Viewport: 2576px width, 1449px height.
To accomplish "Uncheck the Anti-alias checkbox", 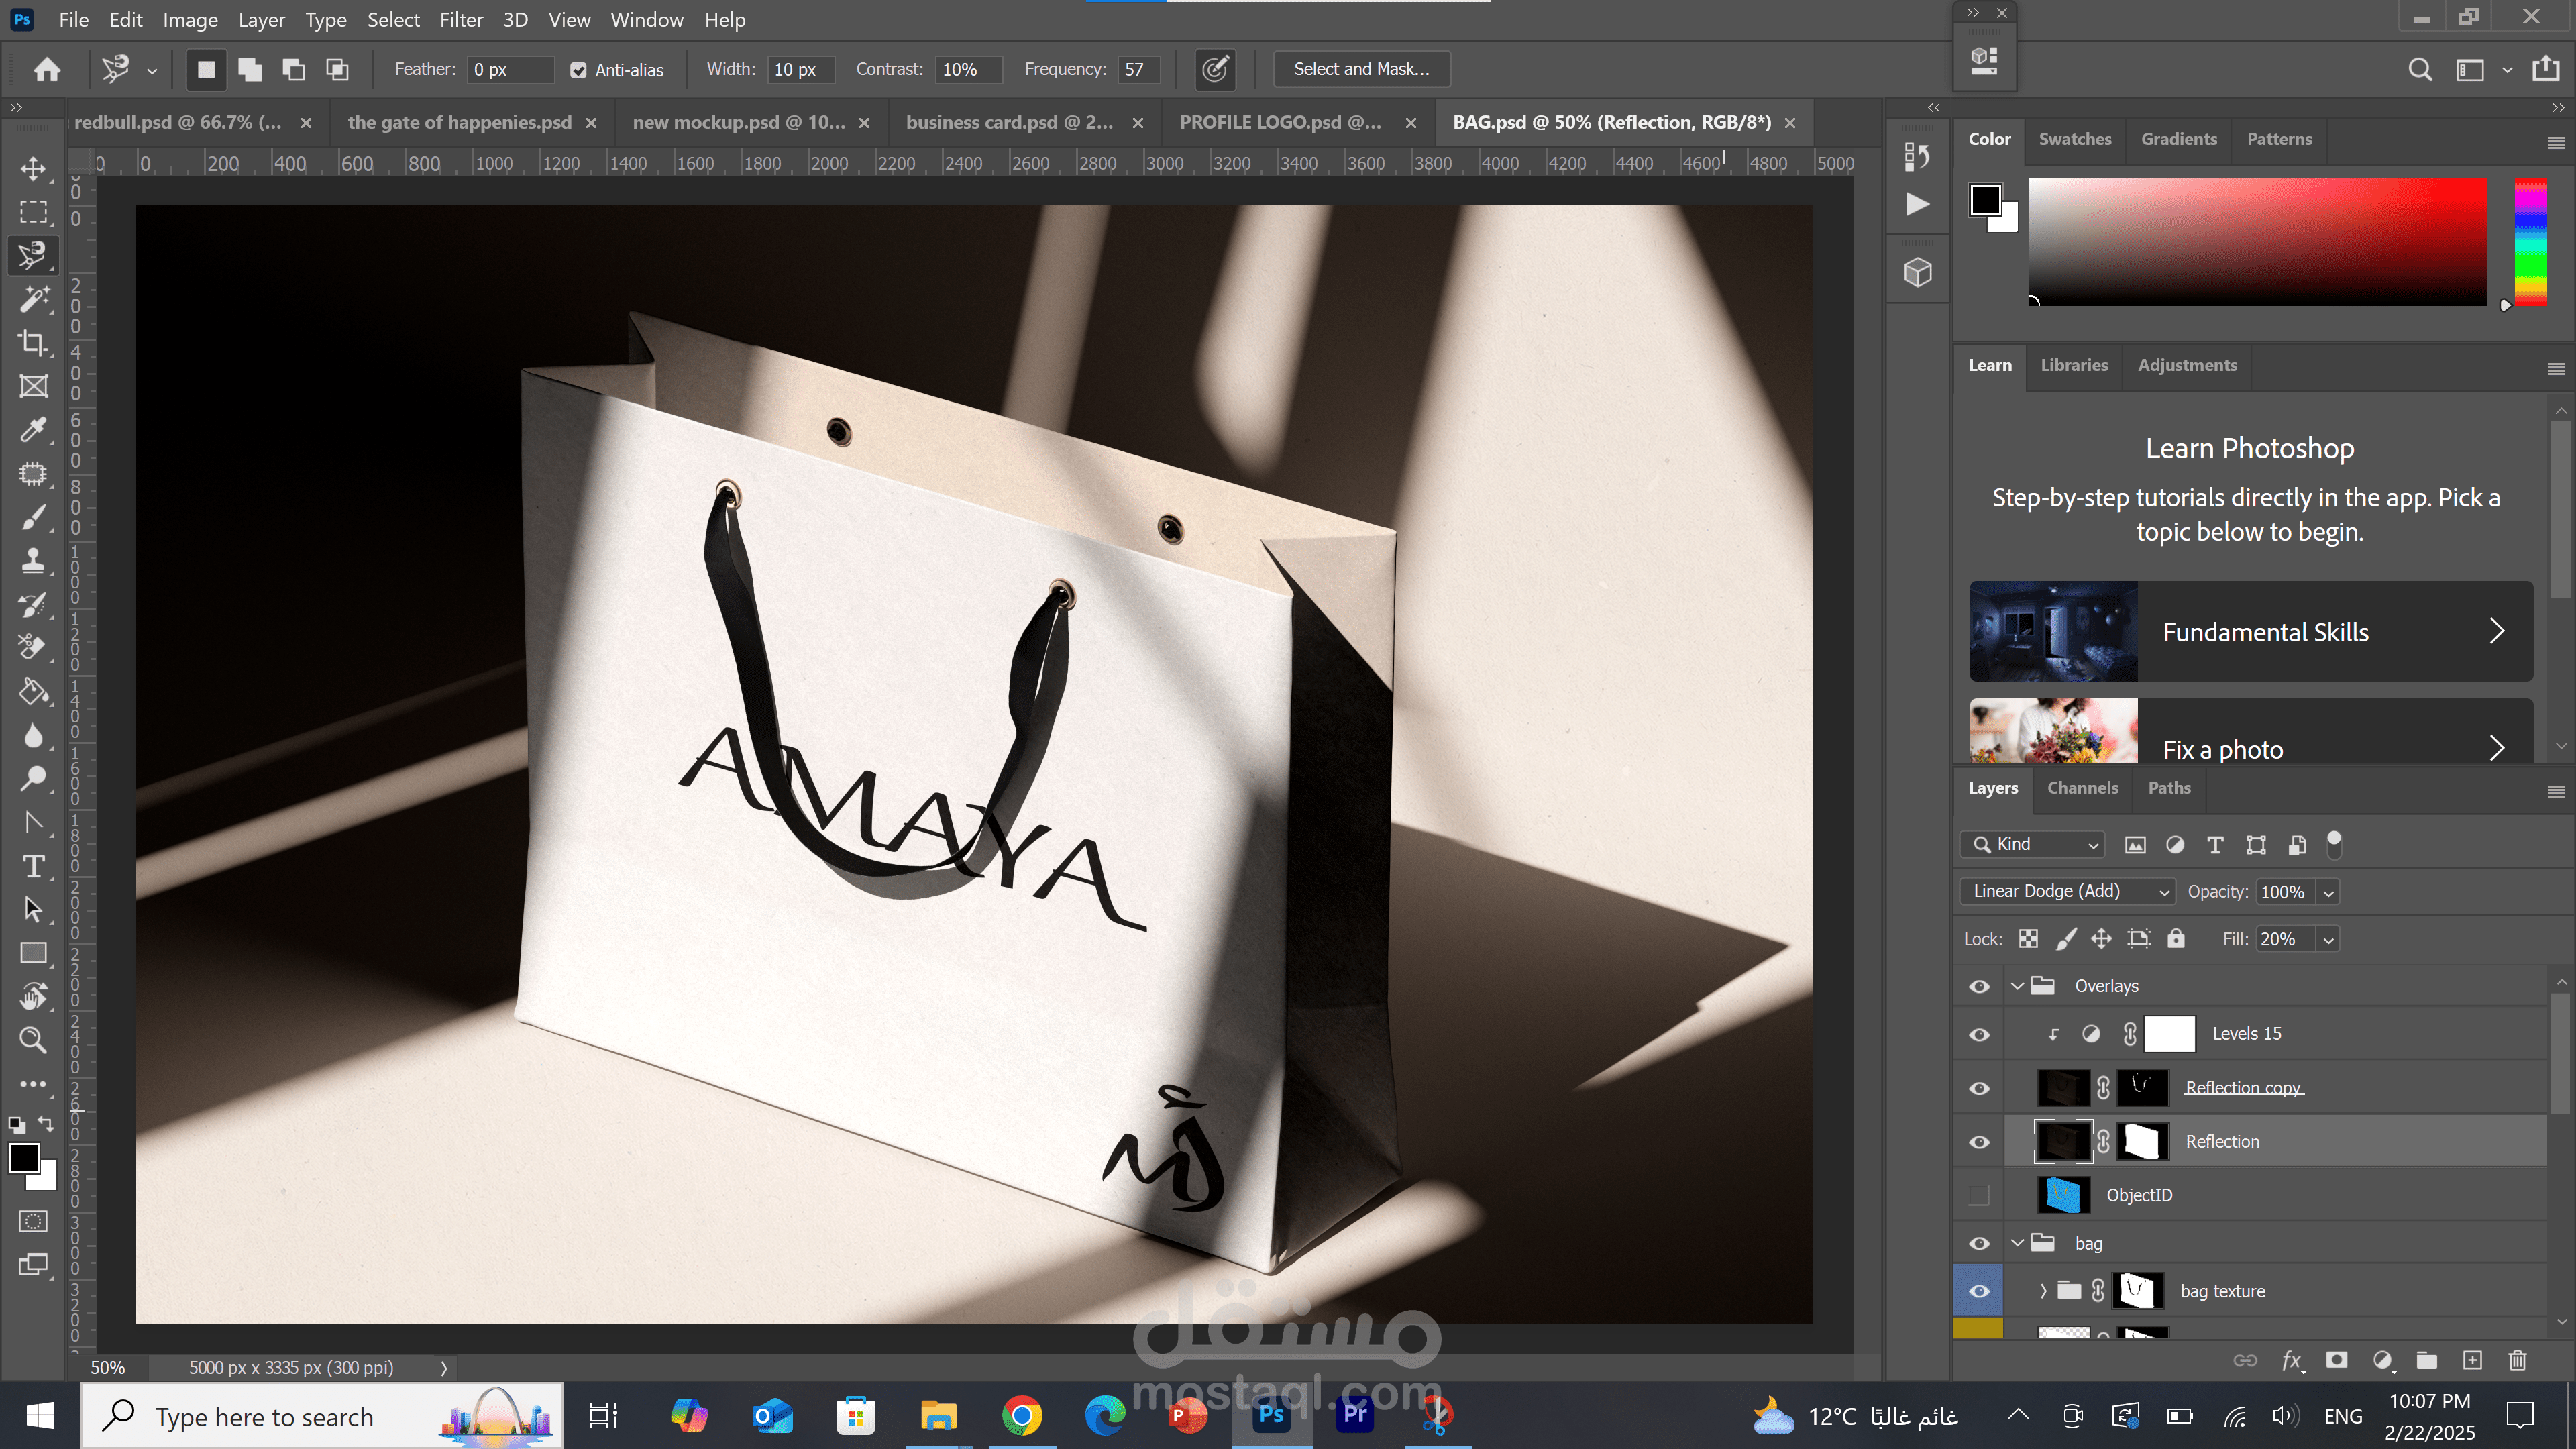I will tap(578, 70).
